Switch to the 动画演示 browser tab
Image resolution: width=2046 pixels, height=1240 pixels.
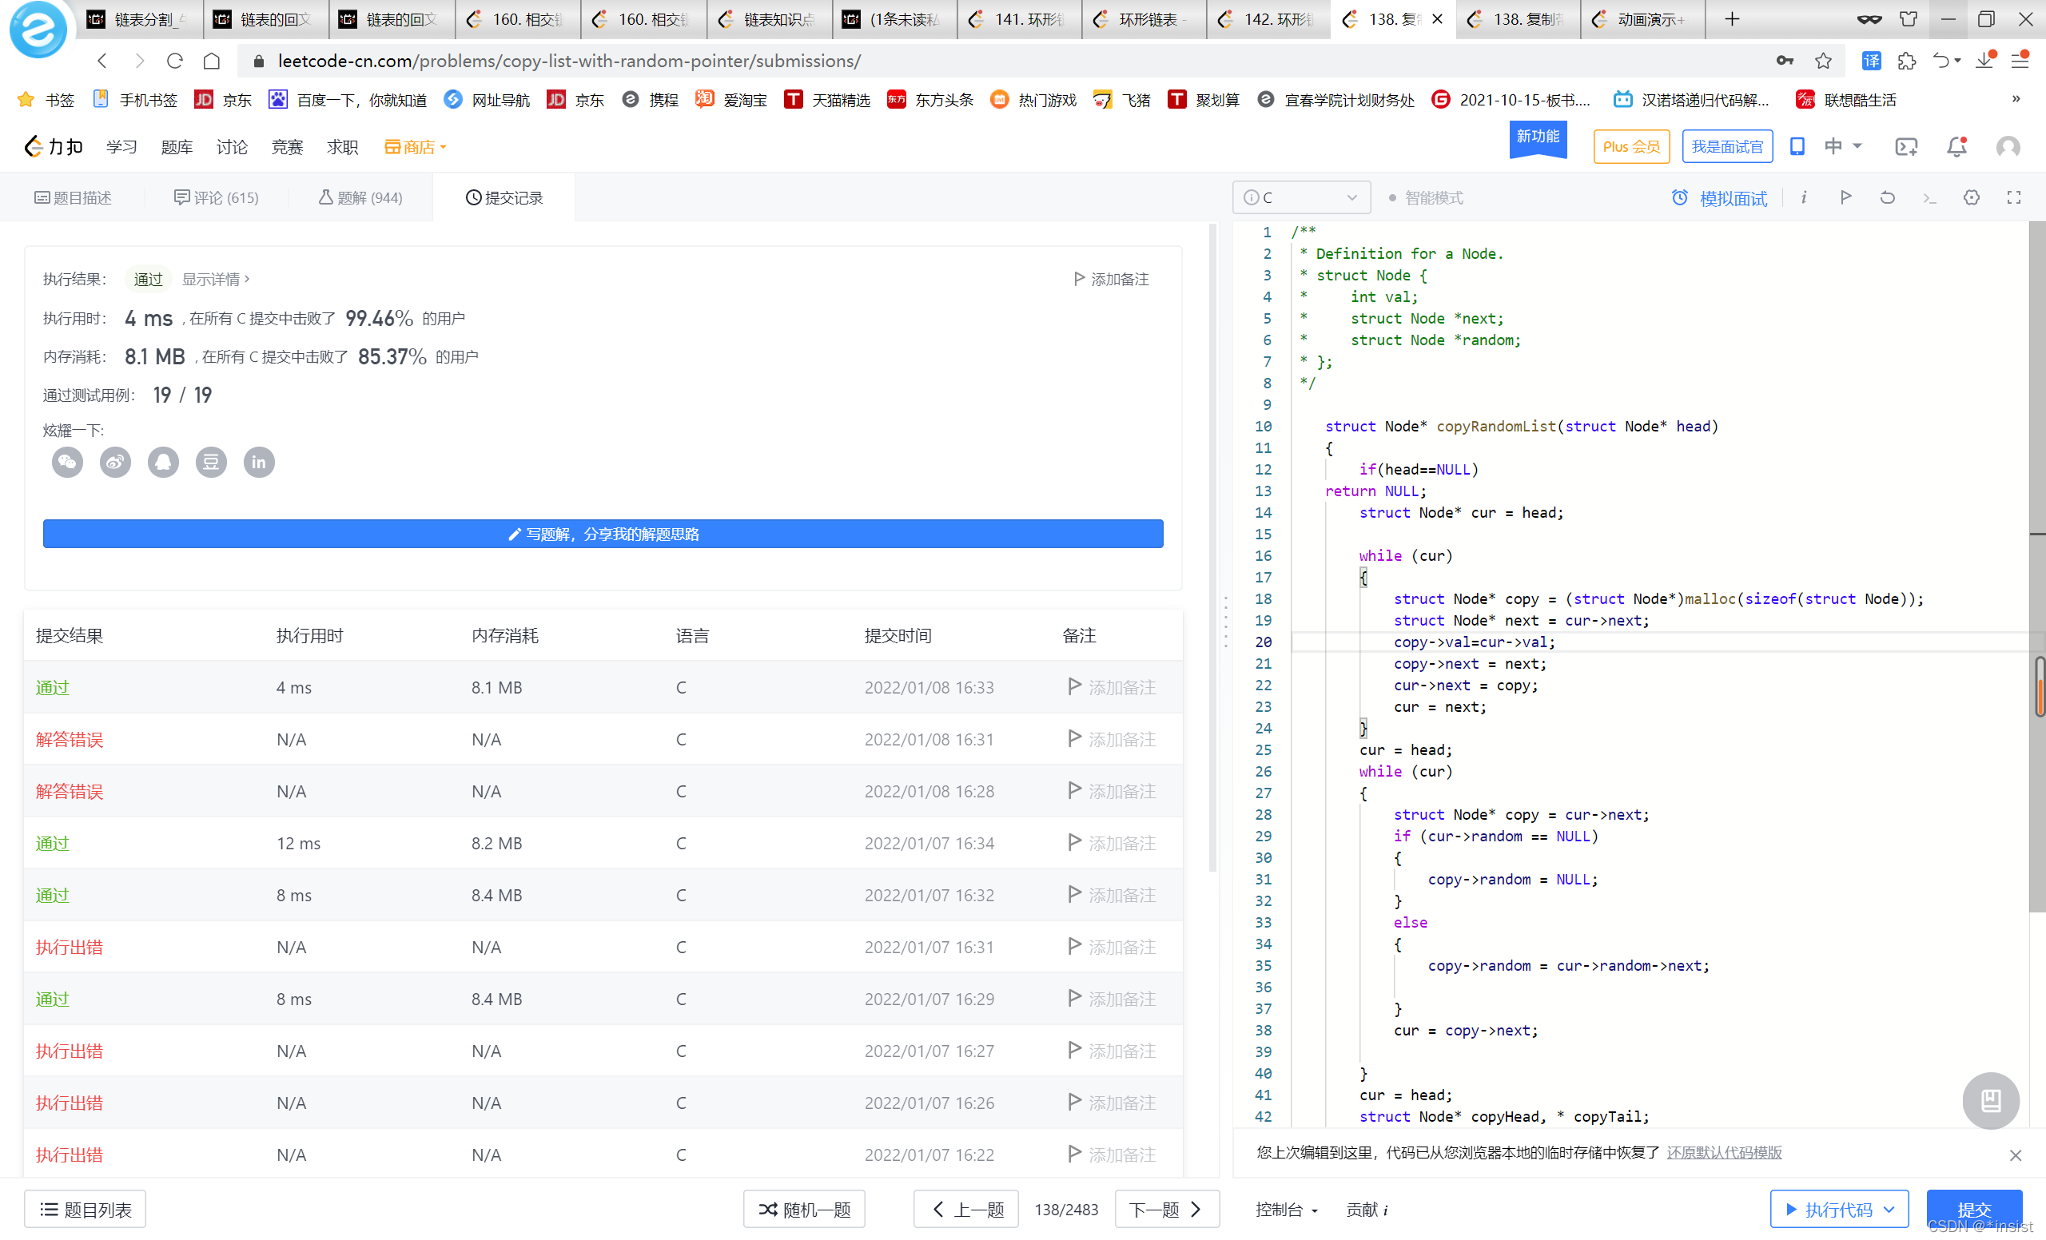click(x=1642, y=19)
